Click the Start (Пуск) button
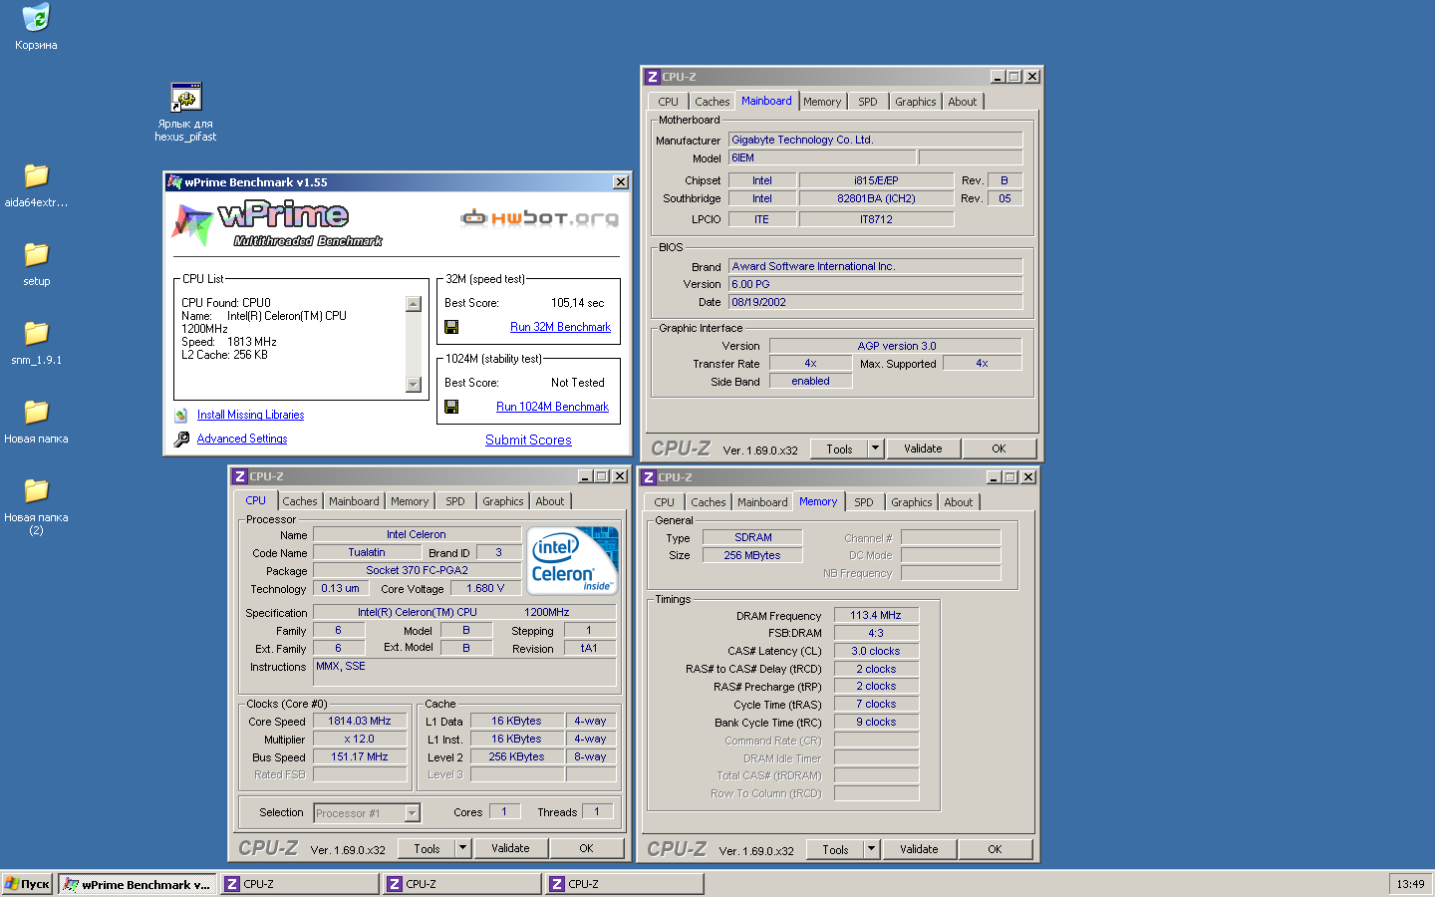The image size is (1435, 897). (27, 884)
